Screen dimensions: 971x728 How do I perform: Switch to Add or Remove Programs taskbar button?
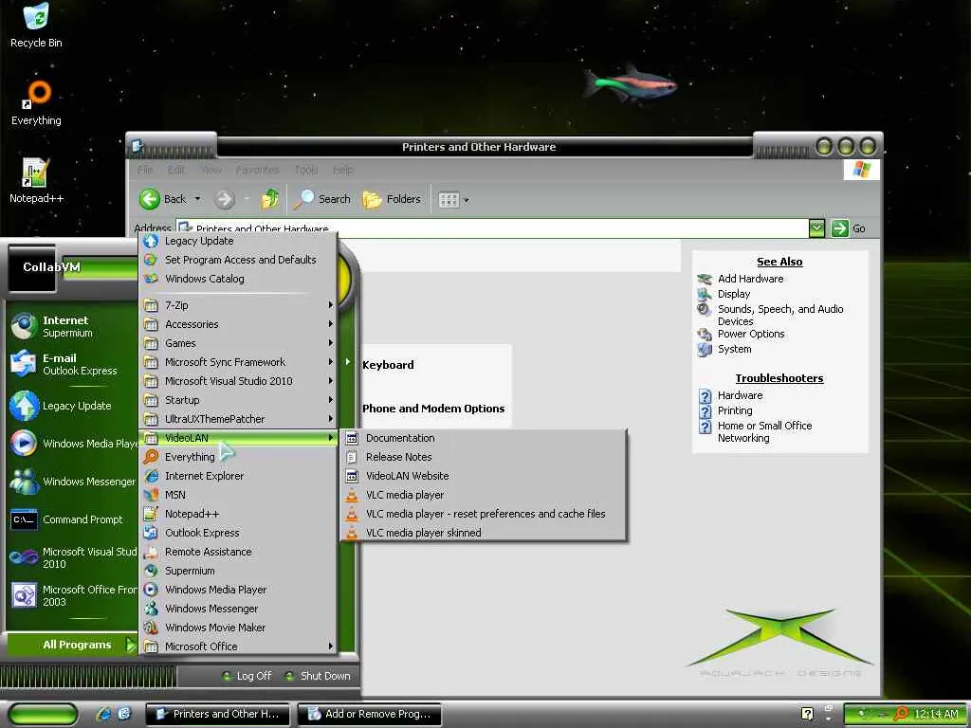369,714
